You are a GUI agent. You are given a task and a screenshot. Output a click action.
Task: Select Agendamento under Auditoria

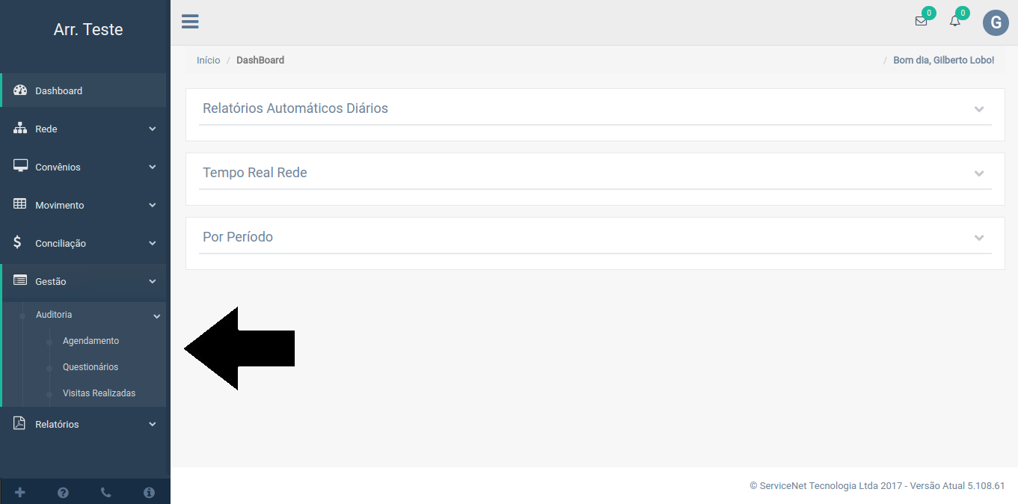[91, 341]
